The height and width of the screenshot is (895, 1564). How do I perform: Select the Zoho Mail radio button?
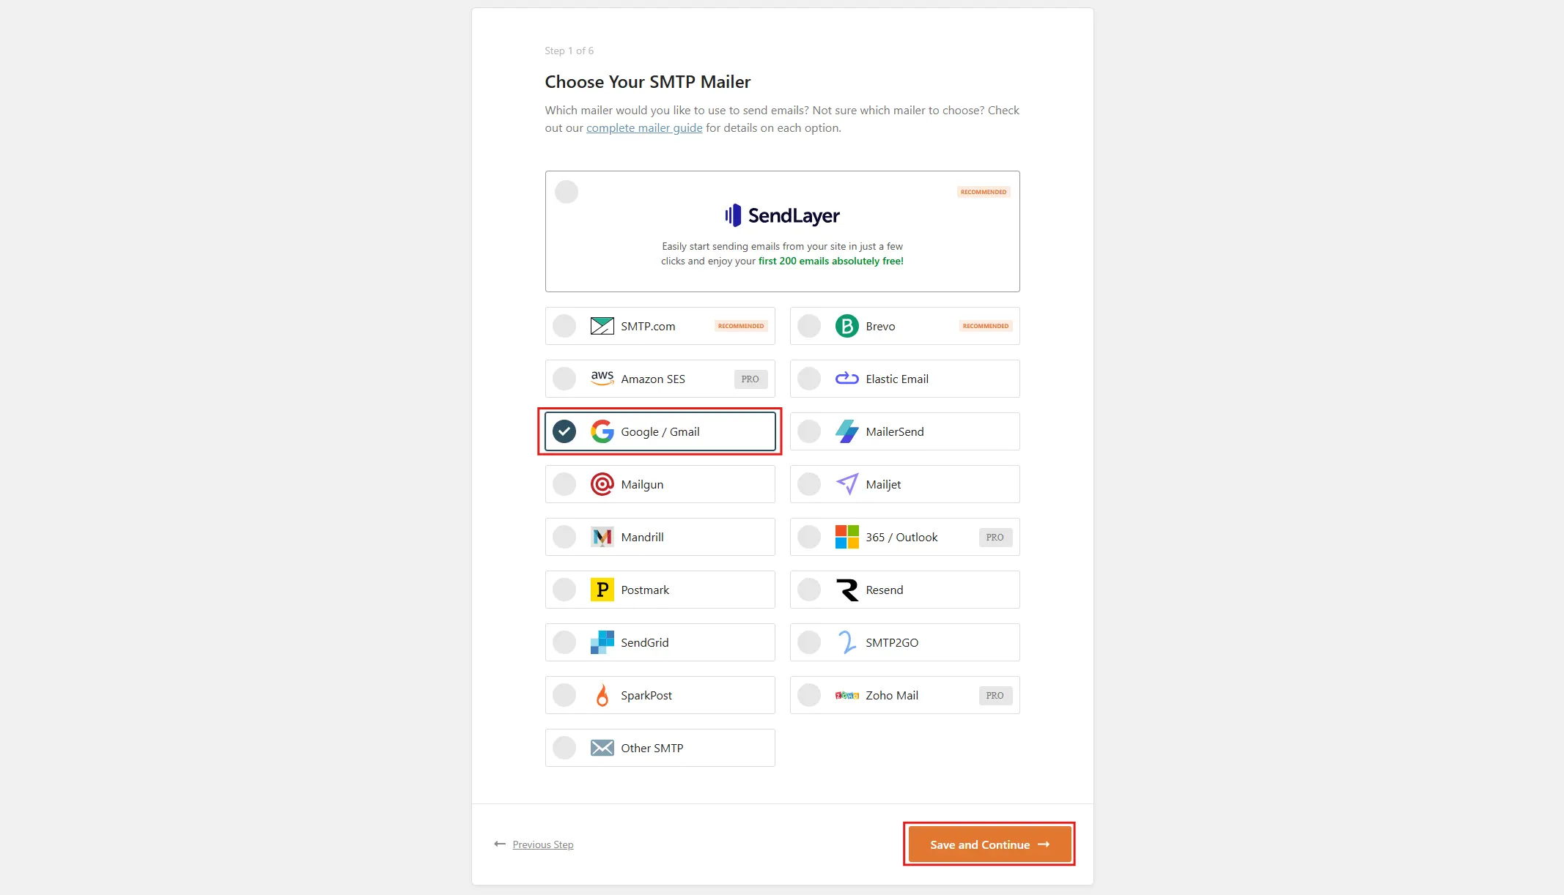tap(809, 695)
